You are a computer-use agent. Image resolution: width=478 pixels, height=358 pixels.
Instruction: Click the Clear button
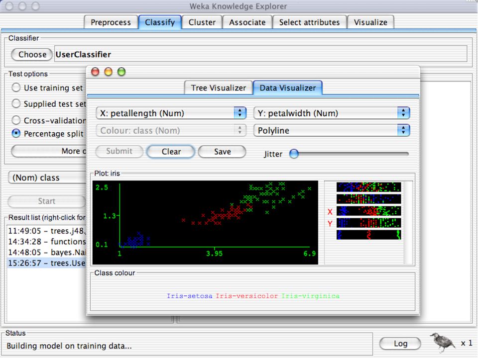pyautogui.click(x=171, y=152)
